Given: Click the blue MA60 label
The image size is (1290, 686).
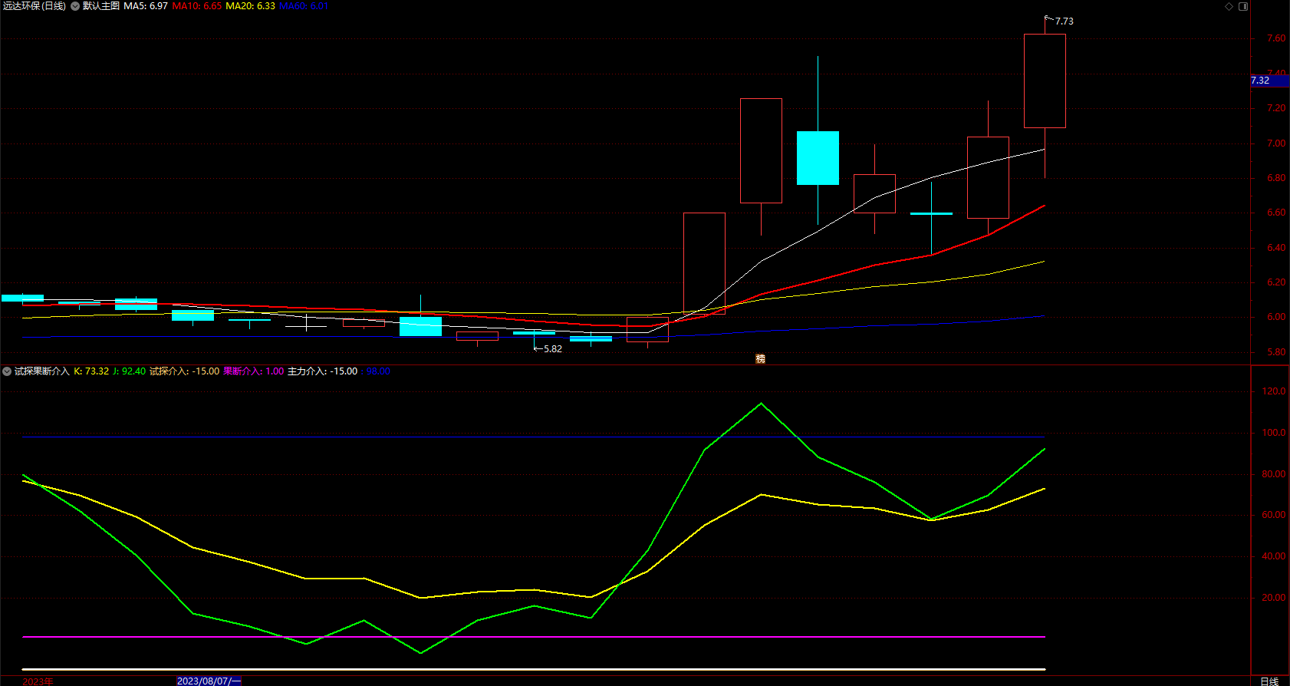Looking at the screenshot, I should coord(303,6).
